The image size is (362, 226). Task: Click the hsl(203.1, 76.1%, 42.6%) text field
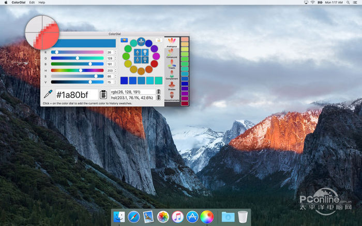pyautogui.click(x=133, y=98)
